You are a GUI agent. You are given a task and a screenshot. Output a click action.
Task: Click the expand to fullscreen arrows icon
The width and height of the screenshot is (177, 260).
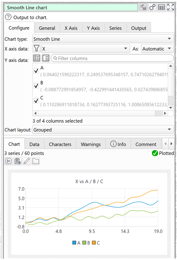pos(170,8)
